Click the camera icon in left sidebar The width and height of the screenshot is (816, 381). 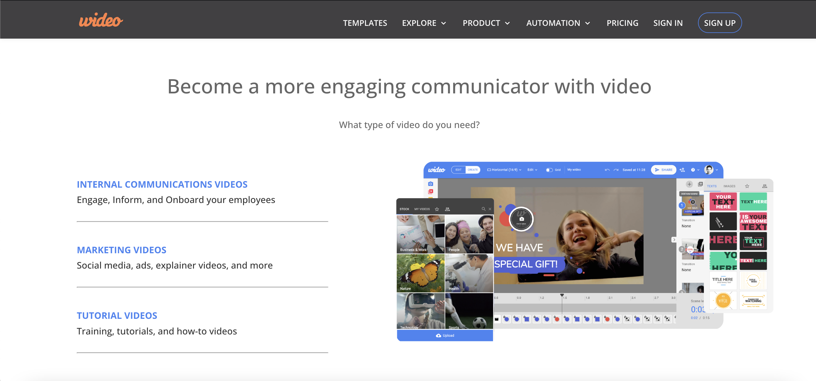[430, 184]
